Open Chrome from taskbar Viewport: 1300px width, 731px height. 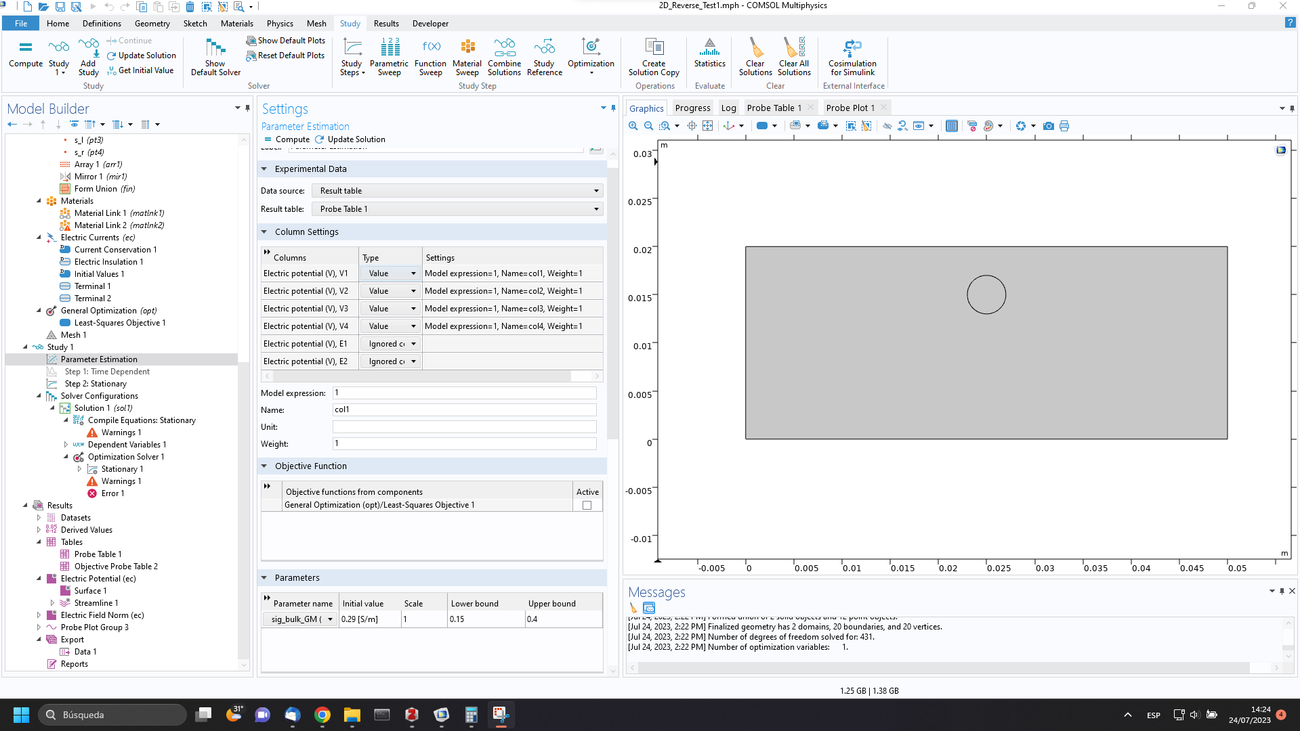(322, 715)
